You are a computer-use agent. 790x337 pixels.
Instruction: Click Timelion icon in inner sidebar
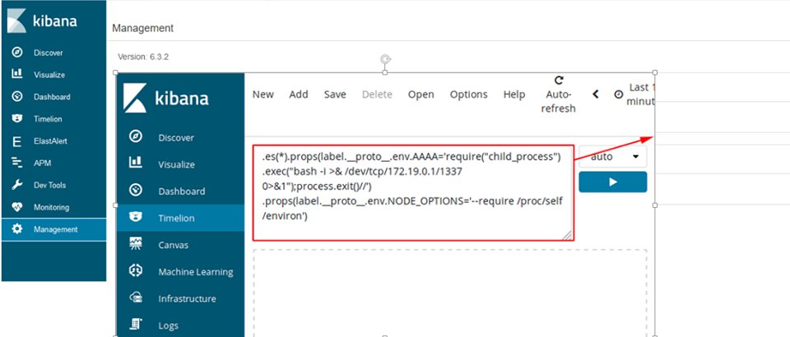tap(136, 217)
